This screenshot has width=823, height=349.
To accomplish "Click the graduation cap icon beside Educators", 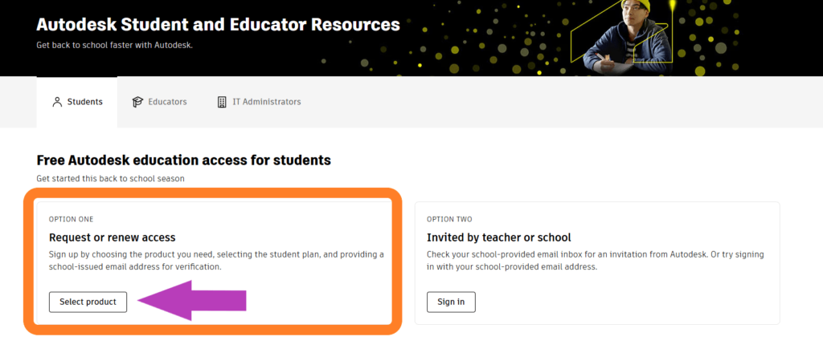I will [137, 102].
